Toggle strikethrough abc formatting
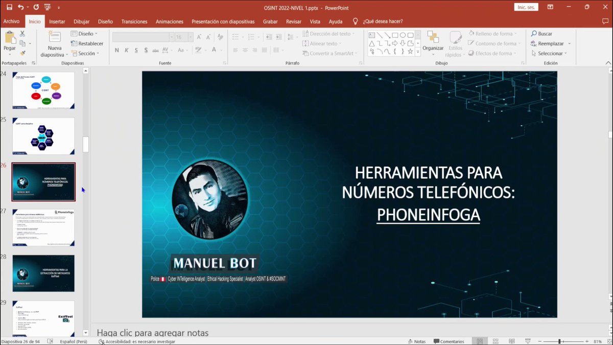Viewport: 613px width, 345px height. [x=156, y=50]
